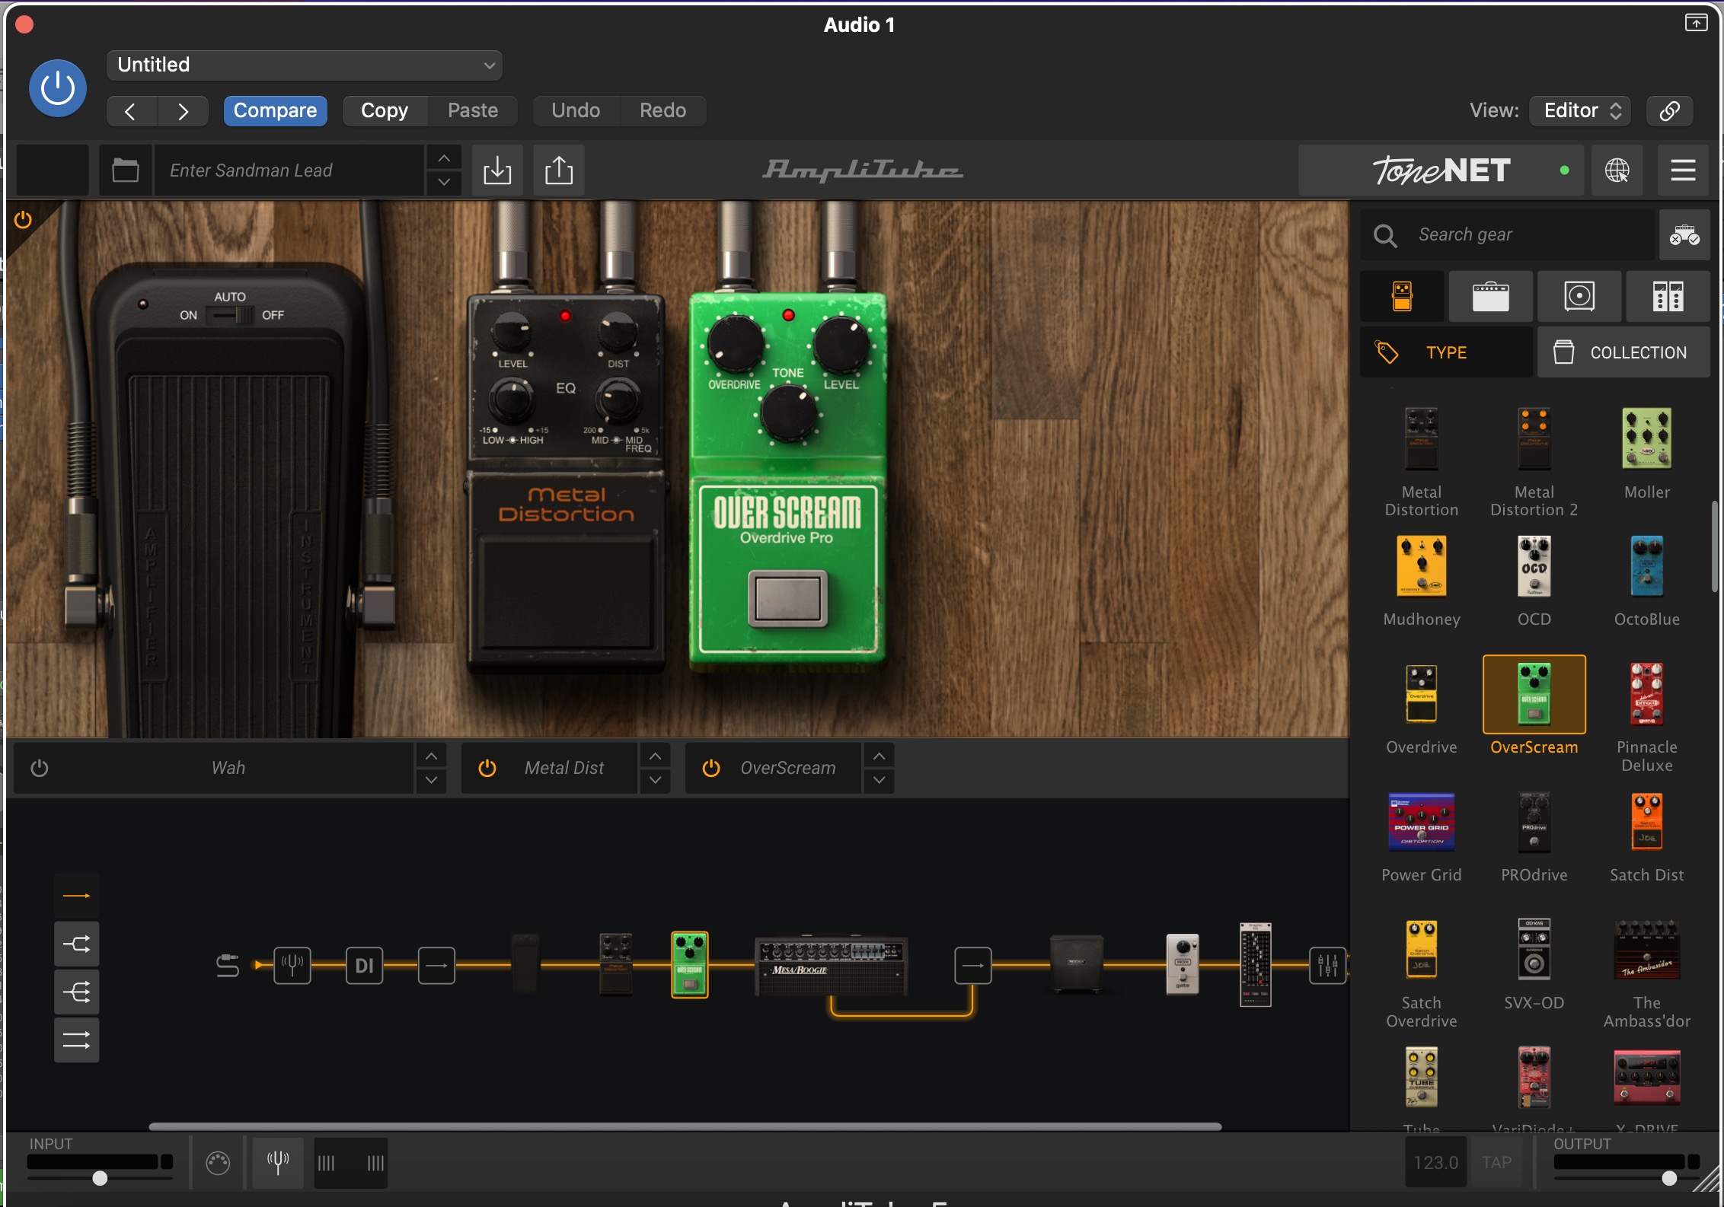Click the link icon next to Editor
Screen dimensions: 1724x1207
(x=1669, y=111)
